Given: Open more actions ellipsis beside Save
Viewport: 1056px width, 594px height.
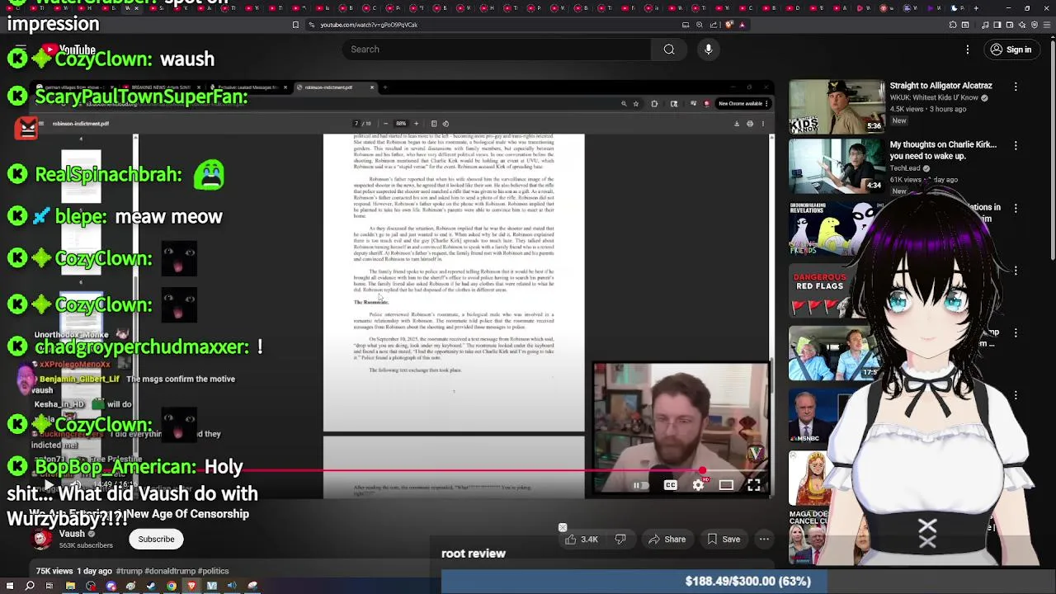Looking at the screenshot, I should 764,540.
